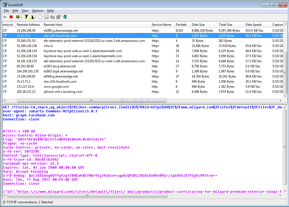Image resolution: width=289 pixels, height=207 pixels.
Task: Select the iphone-xml.c.booking.com row
Action: pyautogui.click(x=63, y=92)
